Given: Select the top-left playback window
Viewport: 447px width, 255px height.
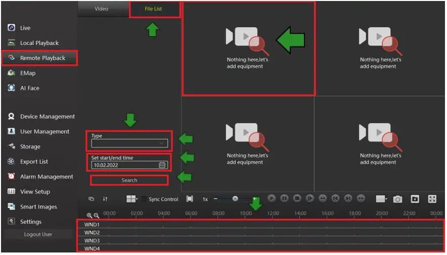Looking at the screenshot, I should (249, 48).
